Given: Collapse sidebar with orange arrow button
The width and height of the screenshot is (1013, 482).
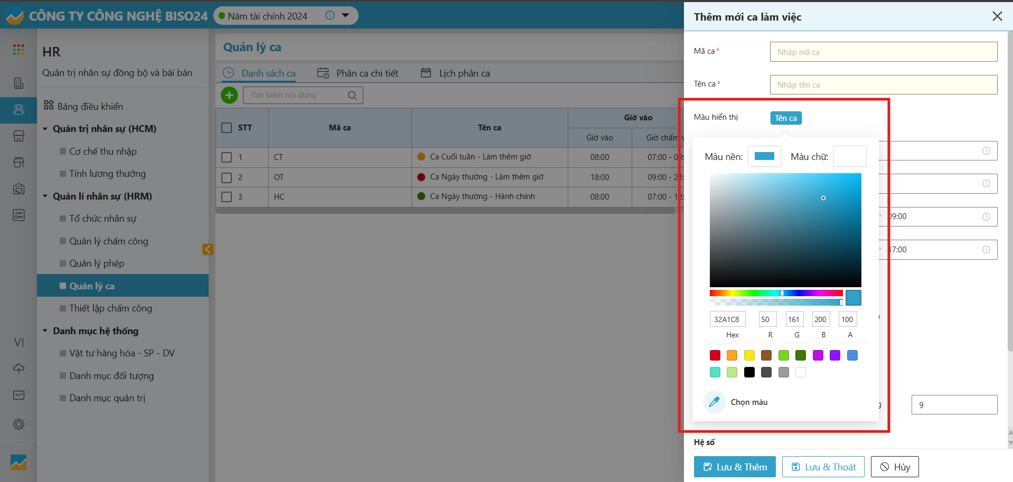Looking at the screenshot, I should (208, 249).
